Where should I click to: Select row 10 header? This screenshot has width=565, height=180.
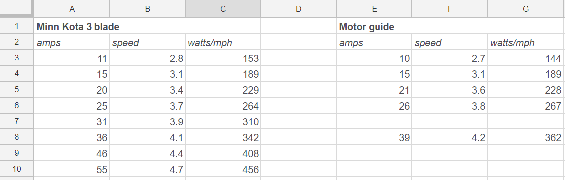point(17,169)
